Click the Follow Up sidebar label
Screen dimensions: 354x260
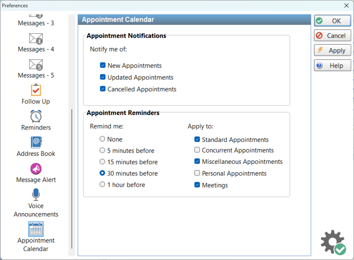click(x=36, y=101)
